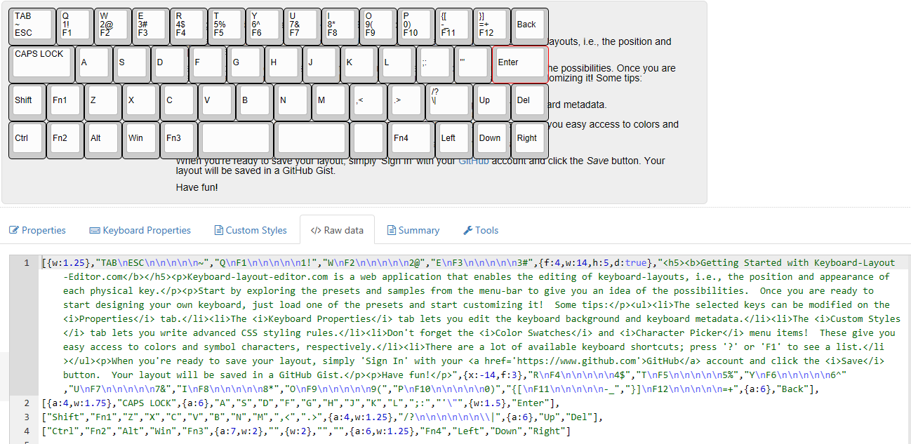The height and width of the screenshot is (444, 911).
Task: Choose the F key in home row
Action: click(208, 65)
